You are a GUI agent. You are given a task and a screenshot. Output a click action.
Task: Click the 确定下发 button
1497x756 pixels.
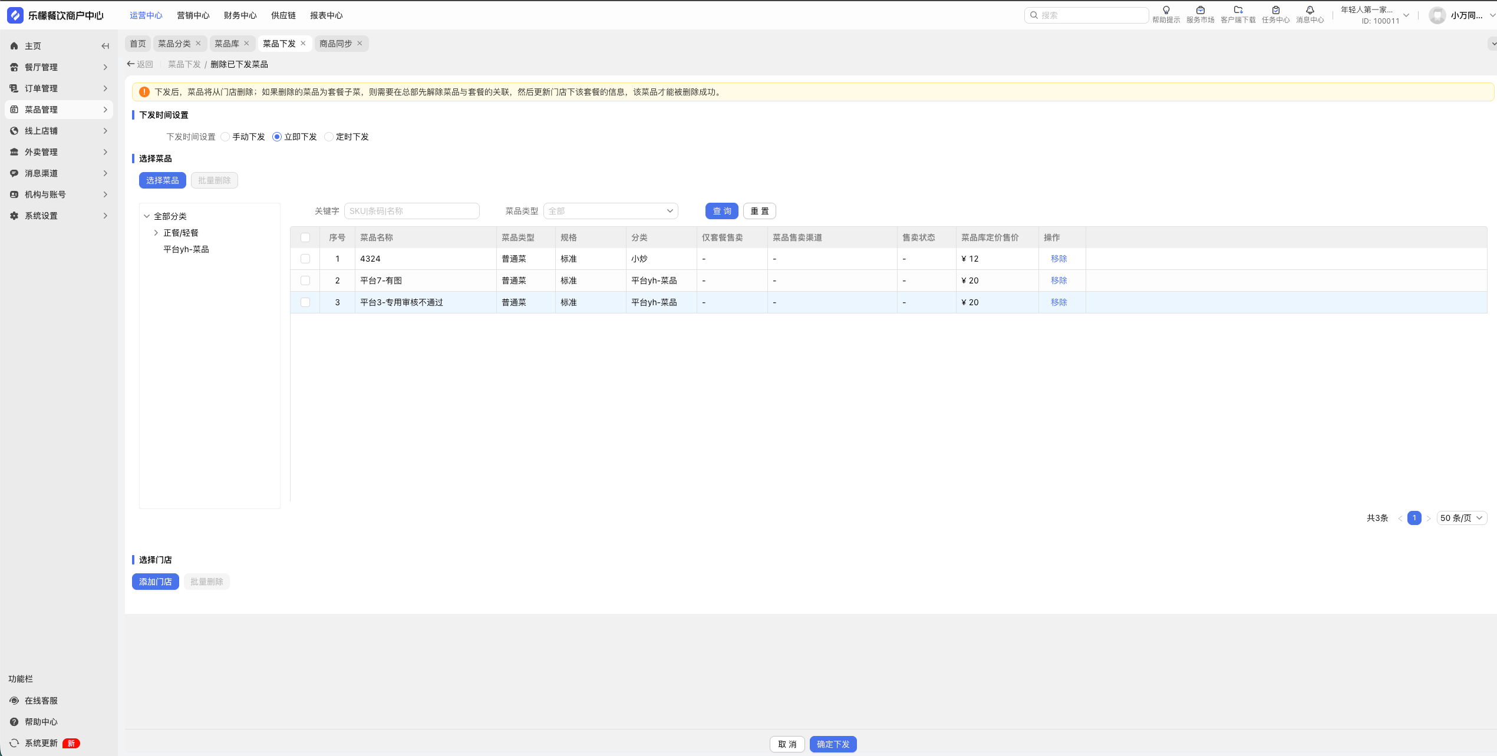coord(833,744)
